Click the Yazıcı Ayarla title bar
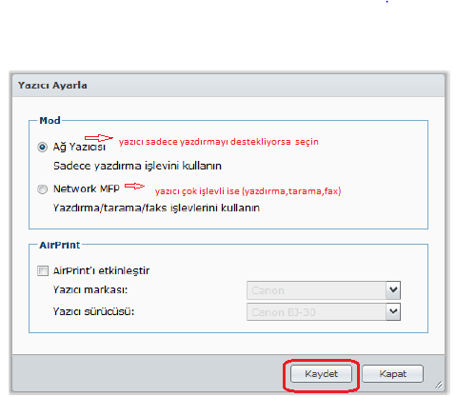 (x=228, y=86)
